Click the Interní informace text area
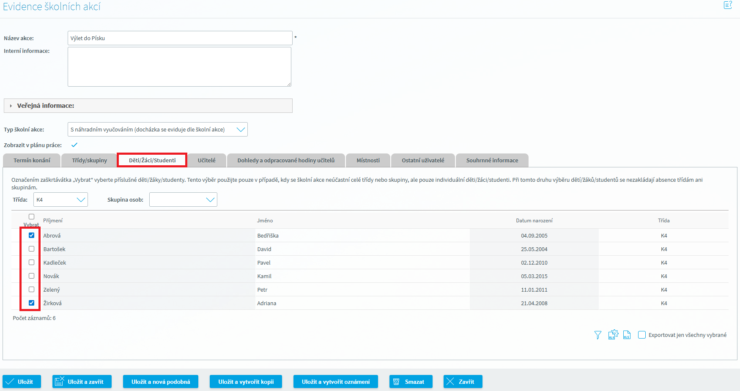This screenshot has width=740, height=391. click(179, 67)
